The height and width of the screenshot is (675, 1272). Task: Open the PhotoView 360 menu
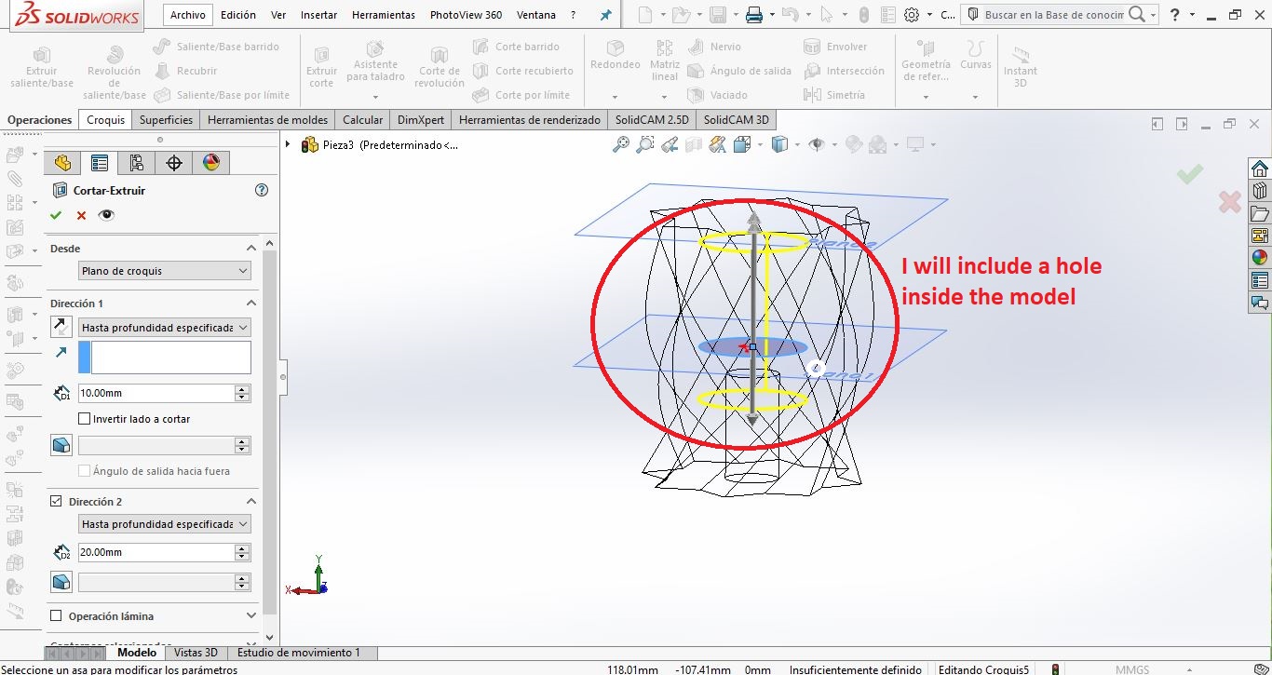pos(466,15)
